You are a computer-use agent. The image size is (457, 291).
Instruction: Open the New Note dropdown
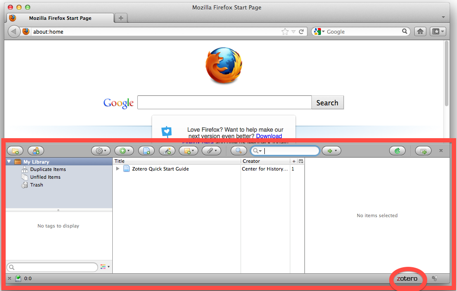coord(189,151)
